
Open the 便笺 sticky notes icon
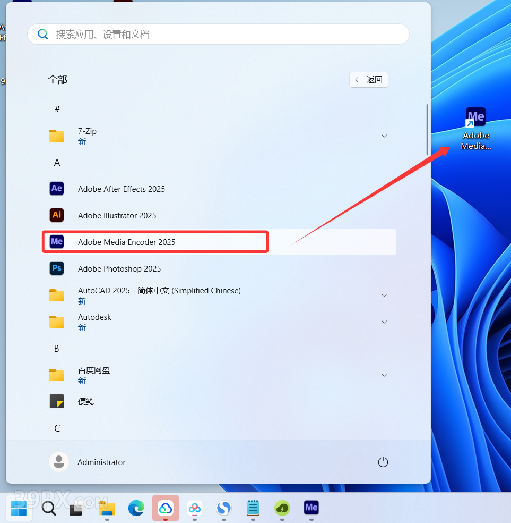tap(57, 401)
